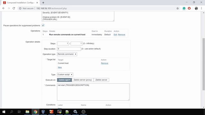This screenshot has height=115, width=205.
Task: Select Zabbix server (proxy) execute option
Action: [83, 80]
